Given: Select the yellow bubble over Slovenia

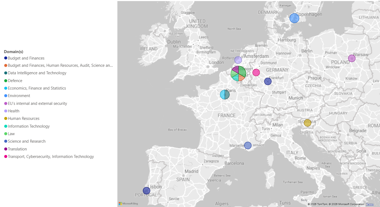Looking at the screenshot, I should click(307, 123).
